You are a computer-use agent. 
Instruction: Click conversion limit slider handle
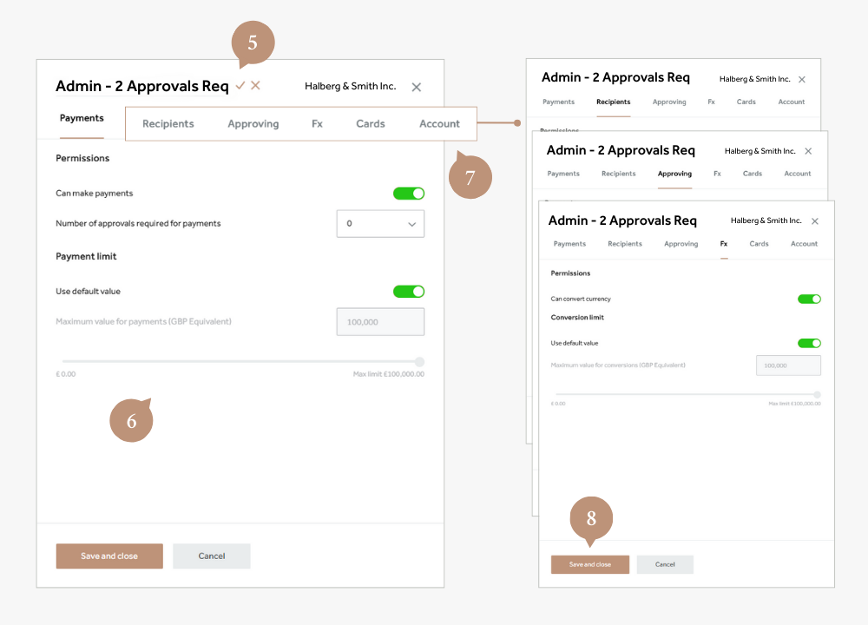[x=817, y=395]
